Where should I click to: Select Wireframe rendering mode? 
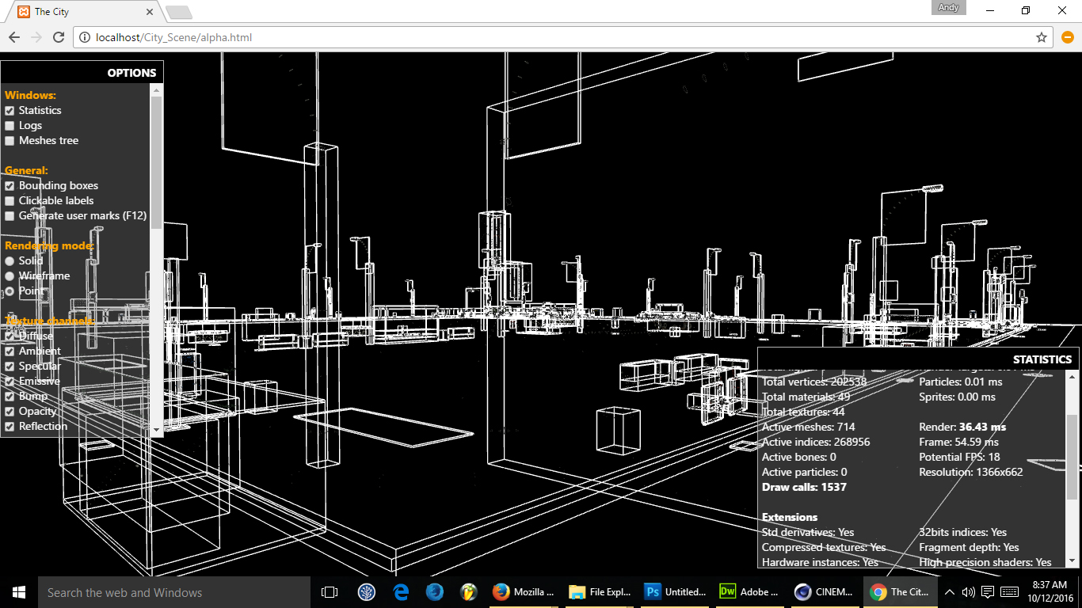pos(10,276)
